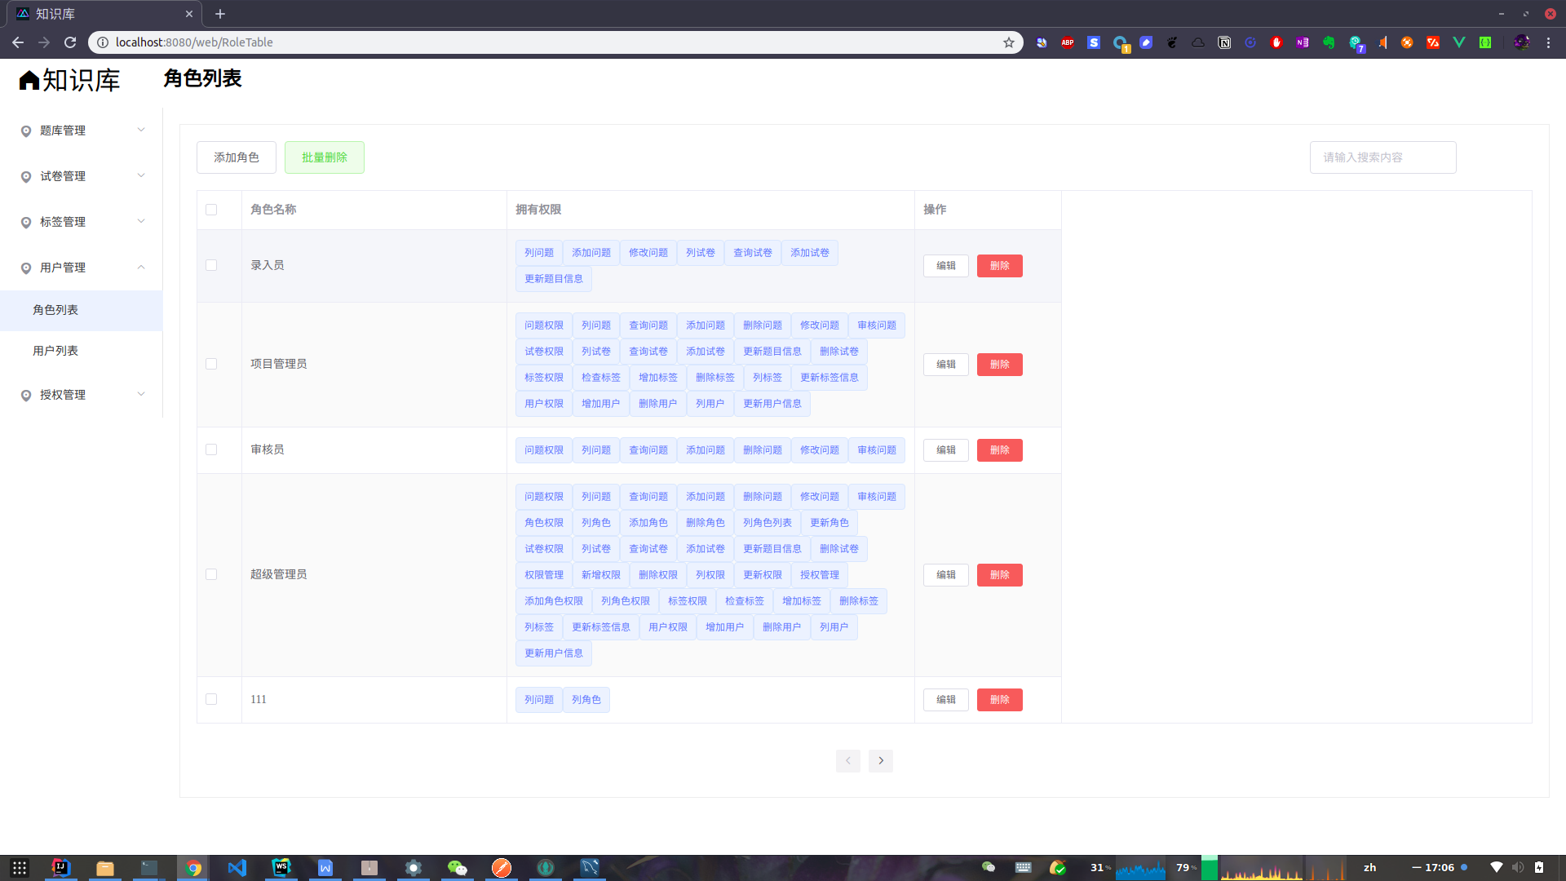Go to next page of role table

(x=880, y=761)
